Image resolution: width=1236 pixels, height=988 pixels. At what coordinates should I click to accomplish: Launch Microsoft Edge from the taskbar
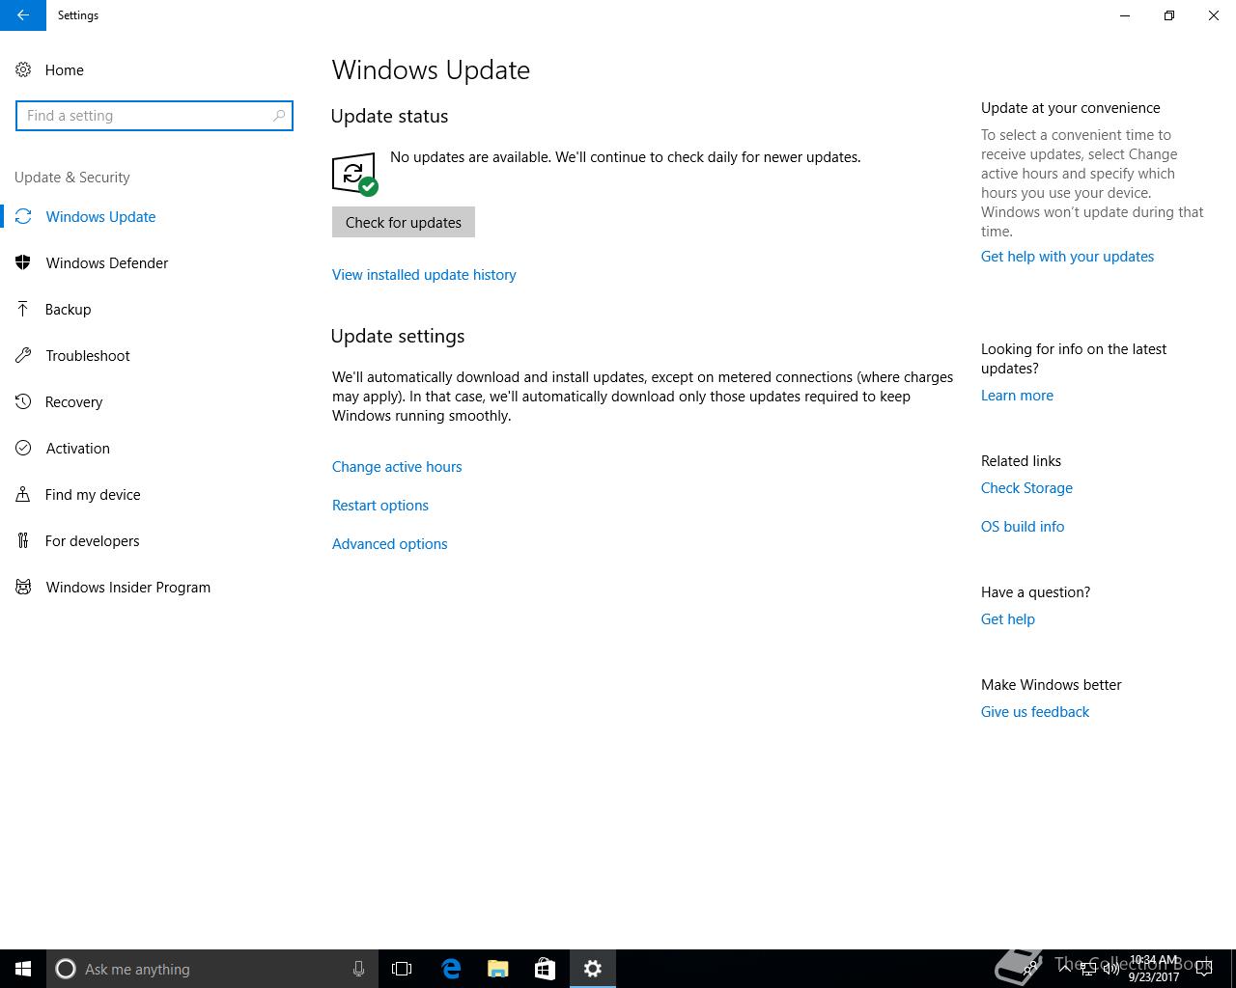pos(451,969)
